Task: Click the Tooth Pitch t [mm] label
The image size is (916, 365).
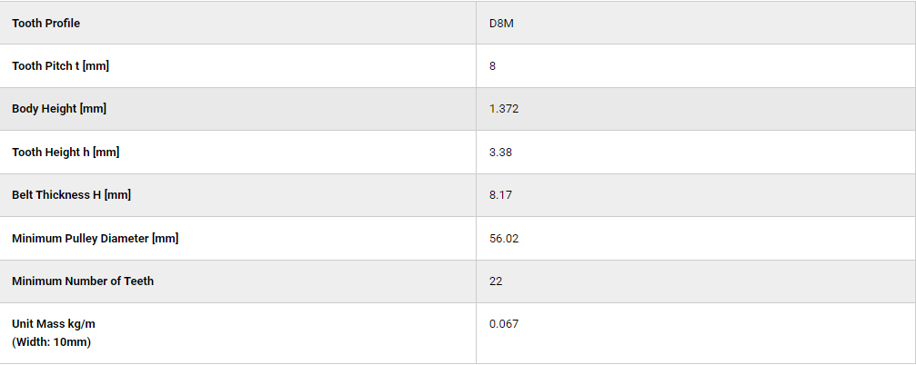Action: tap(60, 66)
